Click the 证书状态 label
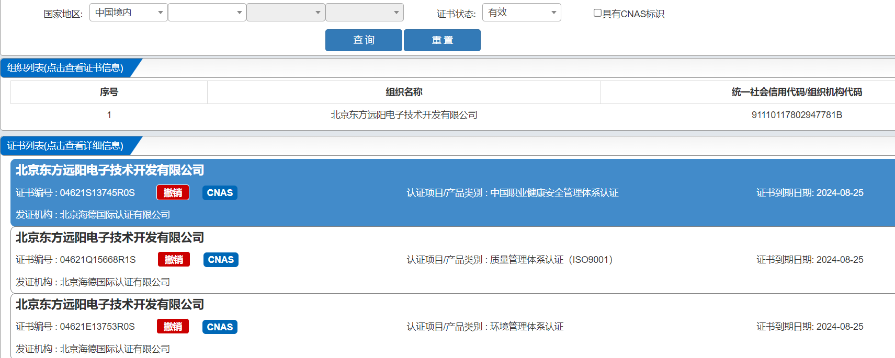 point(456,14)
